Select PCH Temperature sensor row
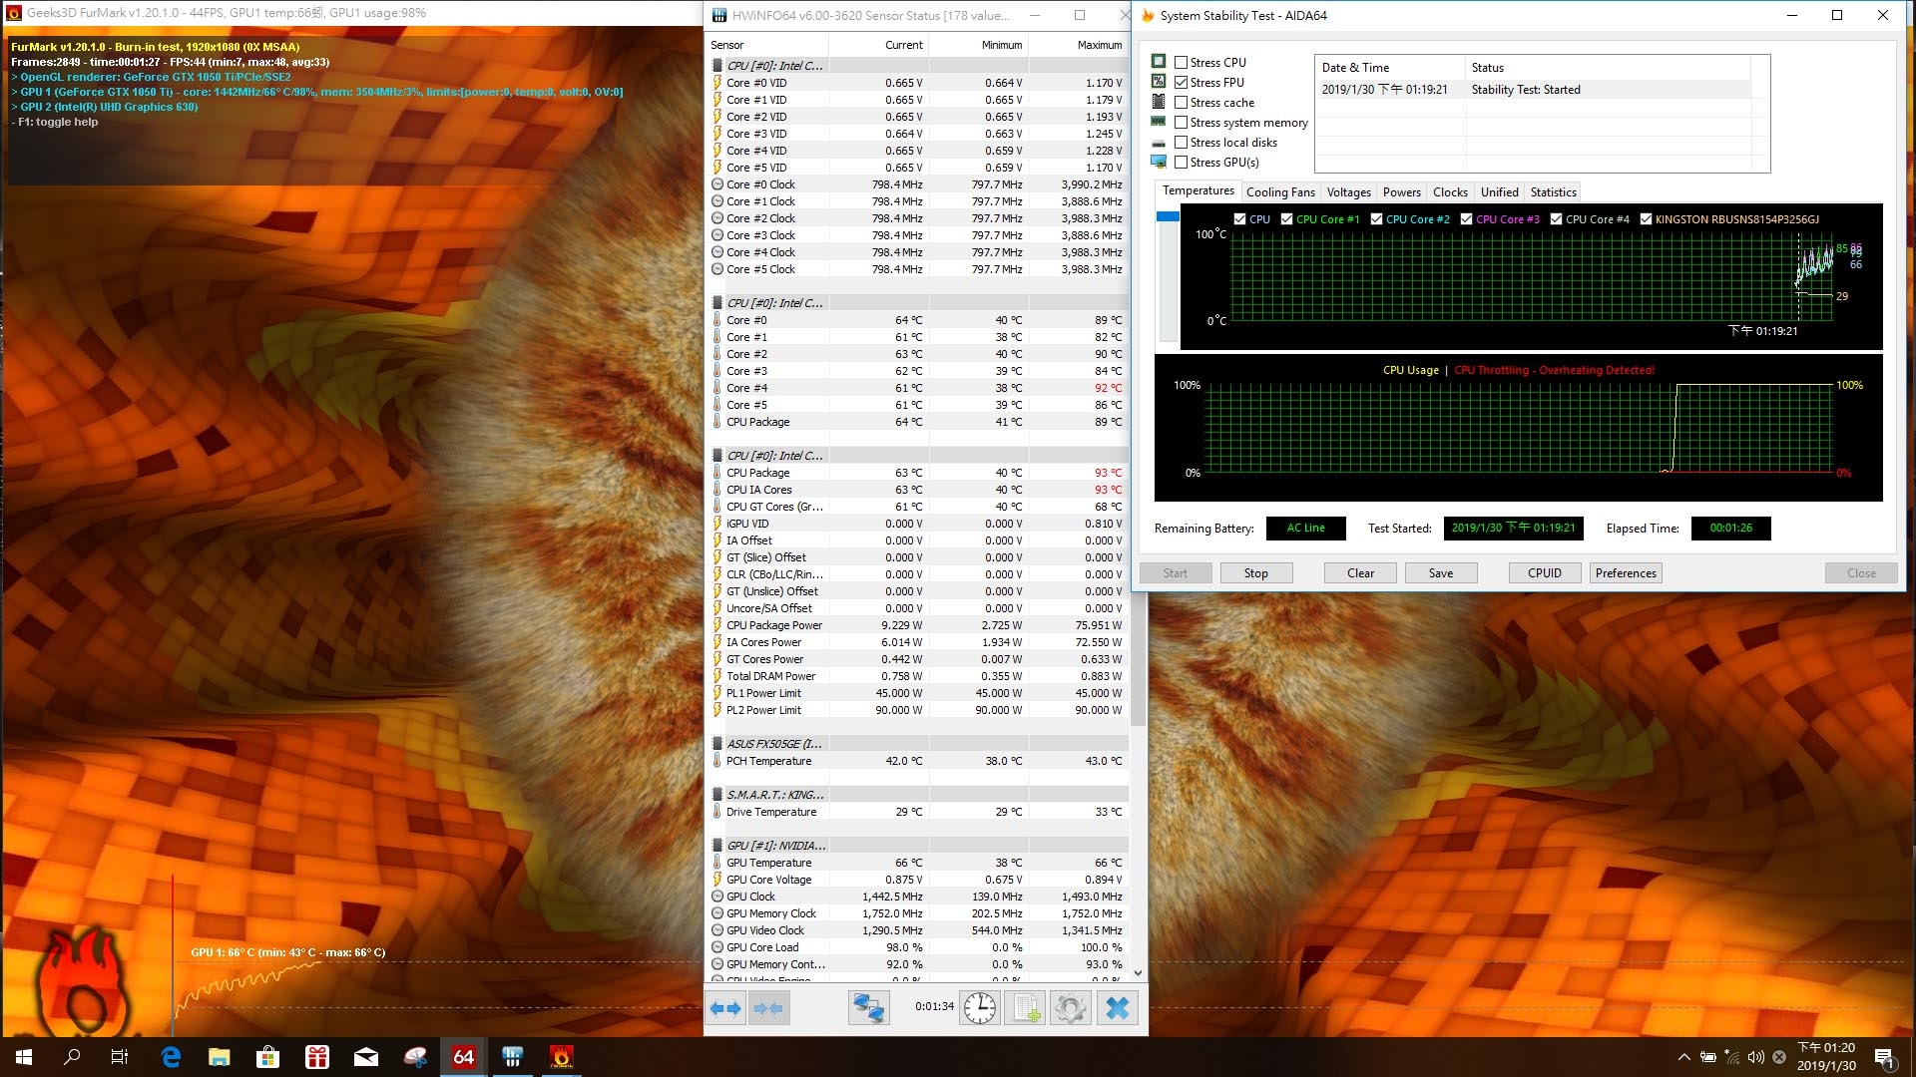The image size is (1916, 1077). pyautogui.click(x=918, y=761)
